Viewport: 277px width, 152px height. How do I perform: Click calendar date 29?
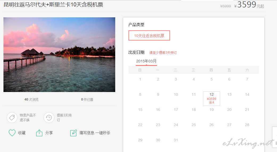[x=140, y=140]
